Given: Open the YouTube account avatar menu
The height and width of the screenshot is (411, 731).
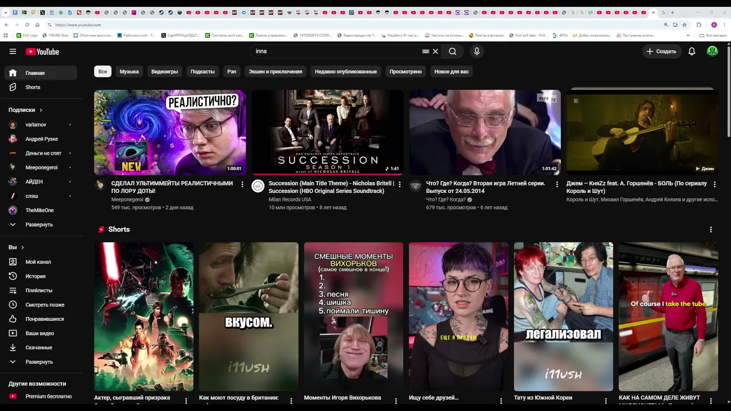Looking at the screenshot, I should coord(712,51).
